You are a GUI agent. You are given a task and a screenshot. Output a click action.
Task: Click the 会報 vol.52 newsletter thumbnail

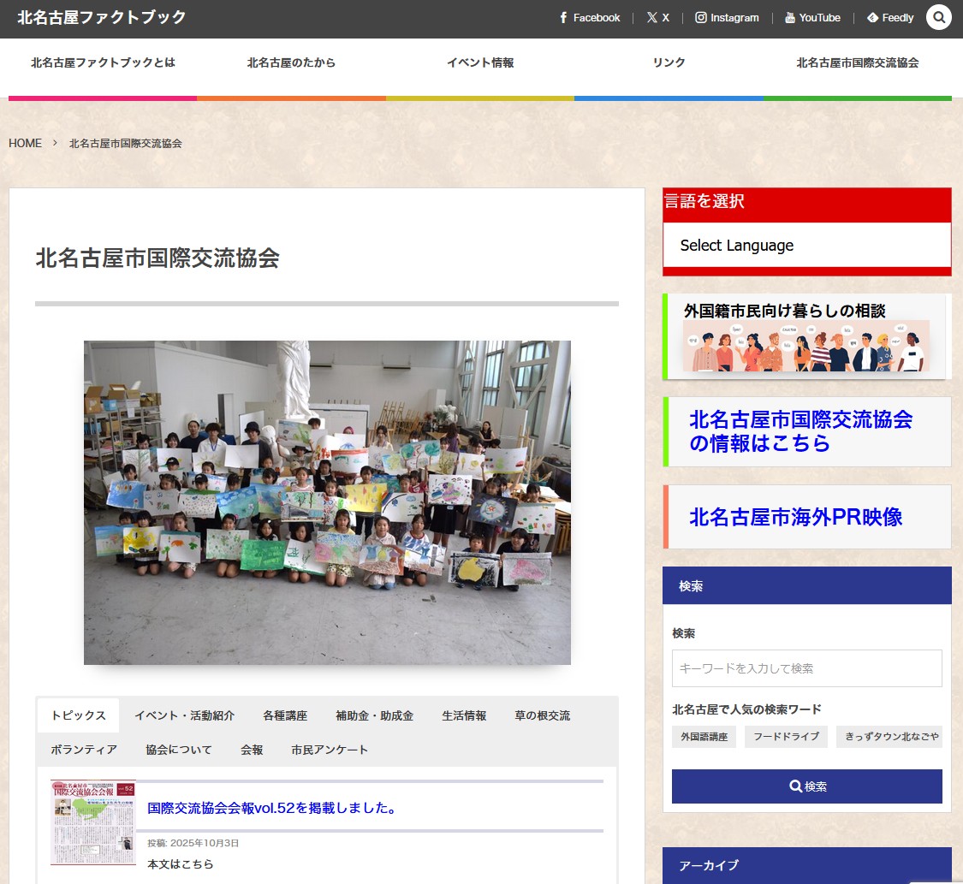92,822
